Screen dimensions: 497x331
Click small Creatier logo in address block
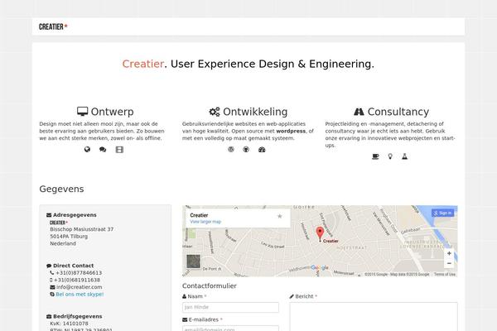tap(59, 223)
